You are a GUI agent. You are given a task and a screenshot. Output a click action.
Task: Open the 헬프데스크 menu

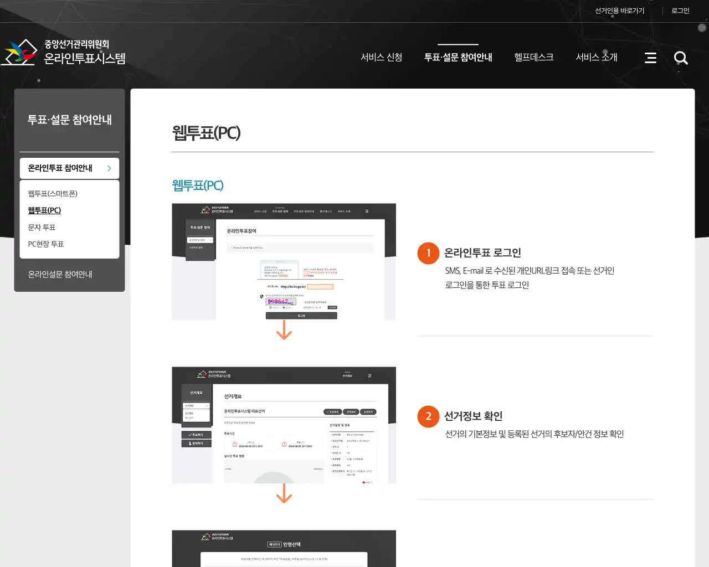coord(533,57)
